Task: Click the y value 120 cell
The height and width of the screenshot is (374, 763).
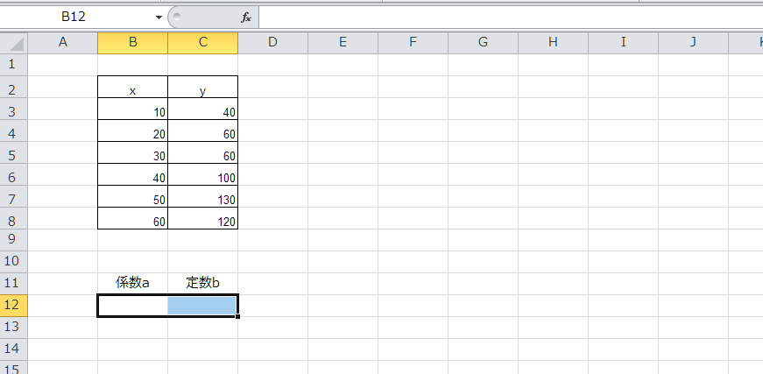Action: pyautogui.click(x=203, y=218)
